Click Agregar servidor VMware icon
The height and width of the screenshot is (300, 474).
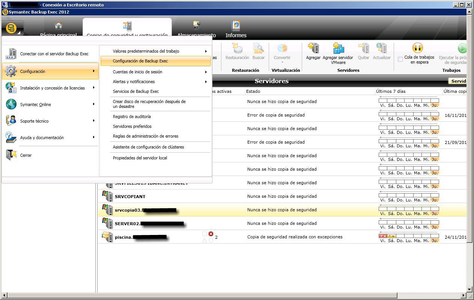click(x=338, y=48)
